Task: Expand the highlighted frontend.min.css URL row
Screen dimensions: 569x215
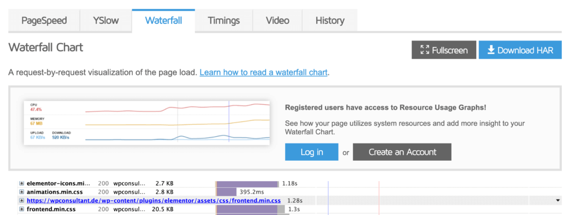Action: tap(22, 201)
